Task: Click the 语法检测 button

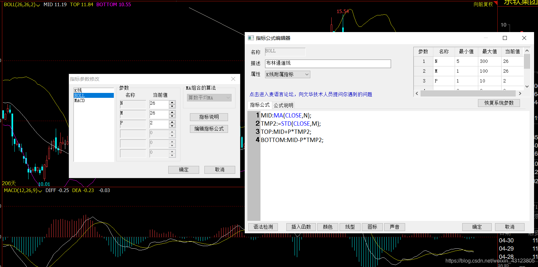Action: 263,227
